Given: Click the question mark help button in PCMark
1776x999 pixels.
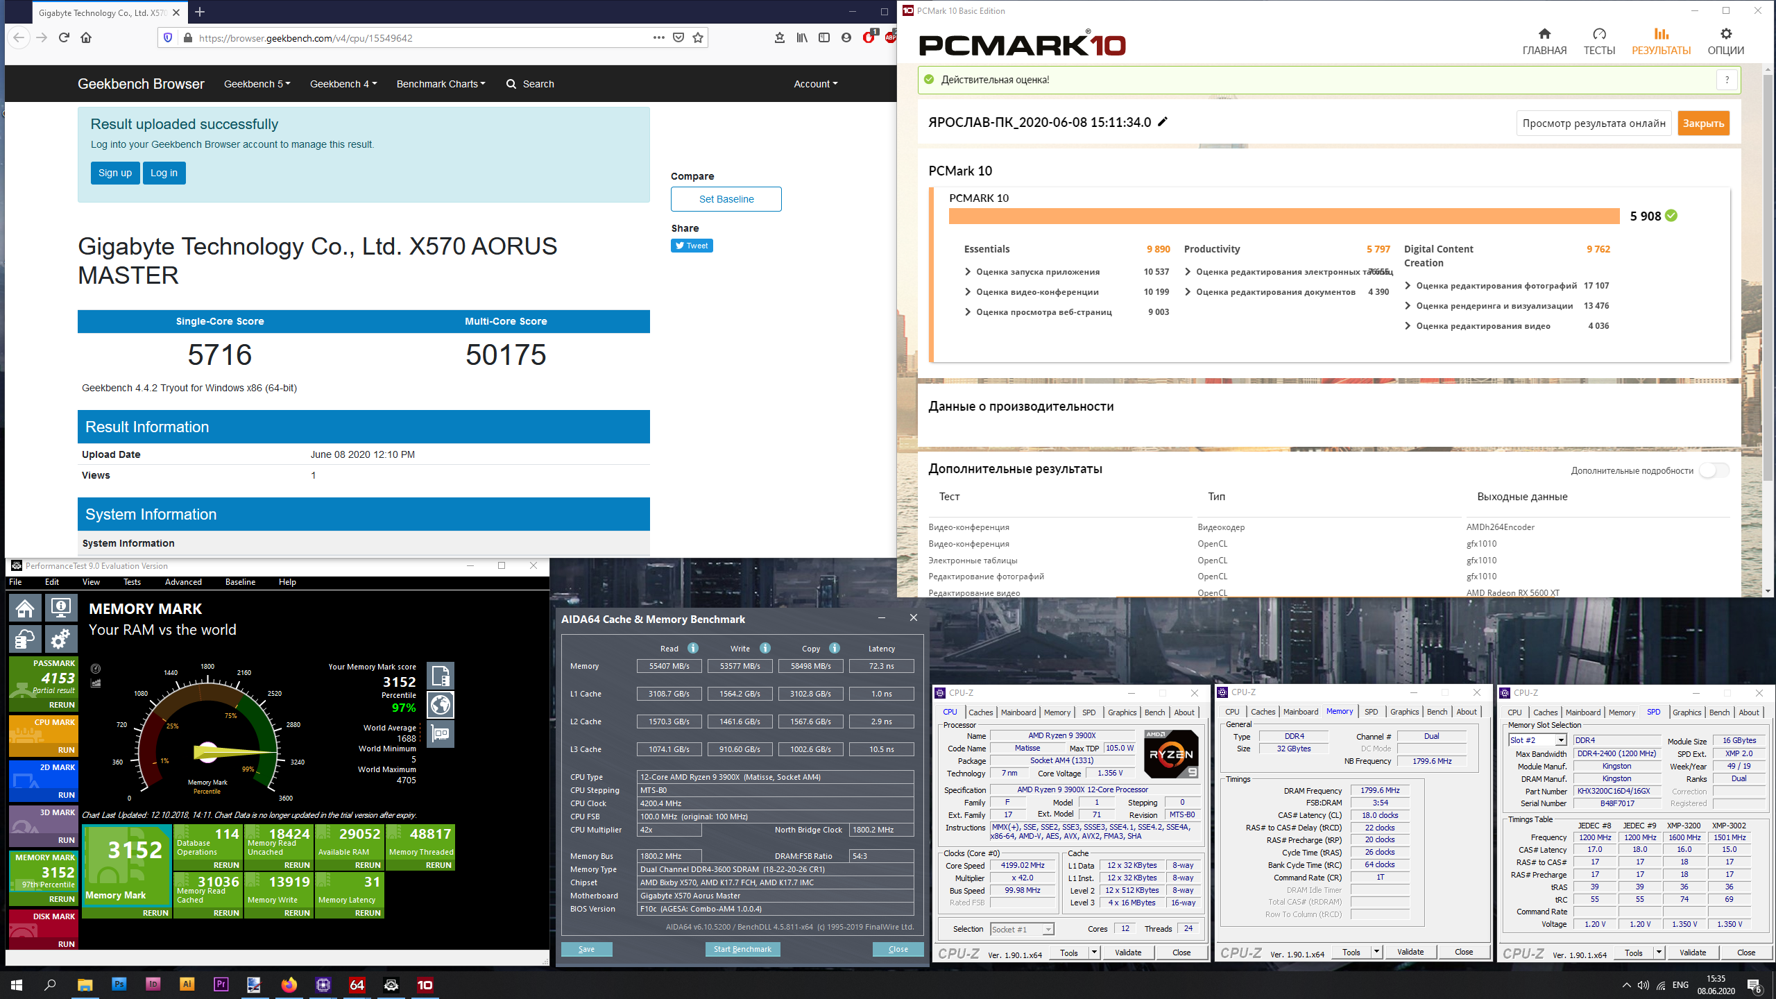Looking at the screenshot, I should 1727,80.
